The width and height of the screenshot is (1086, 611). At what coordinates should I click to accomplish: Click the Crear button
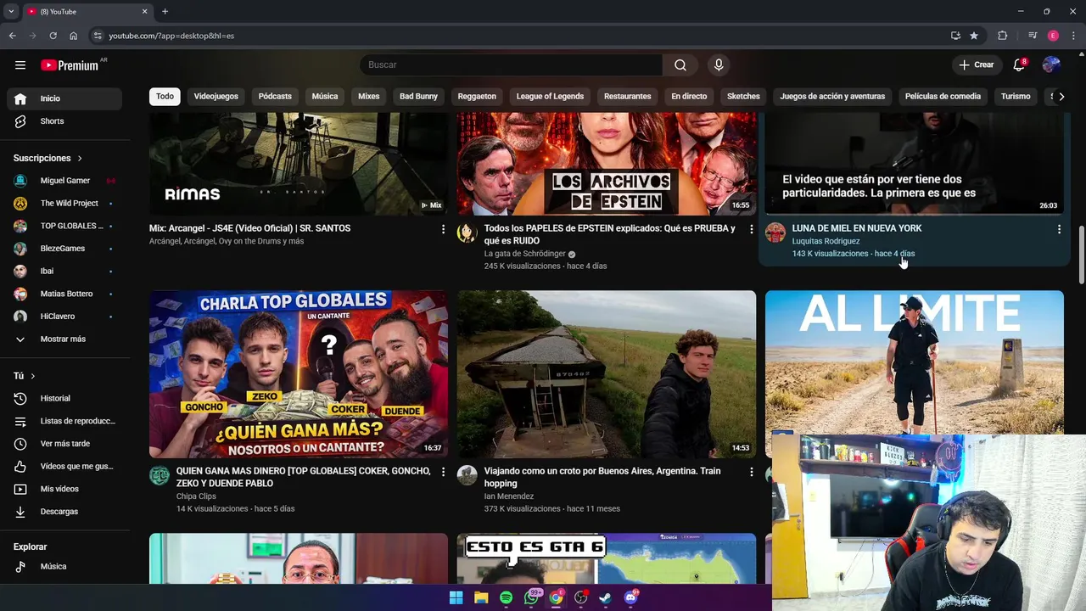click(x=976, y=64)
